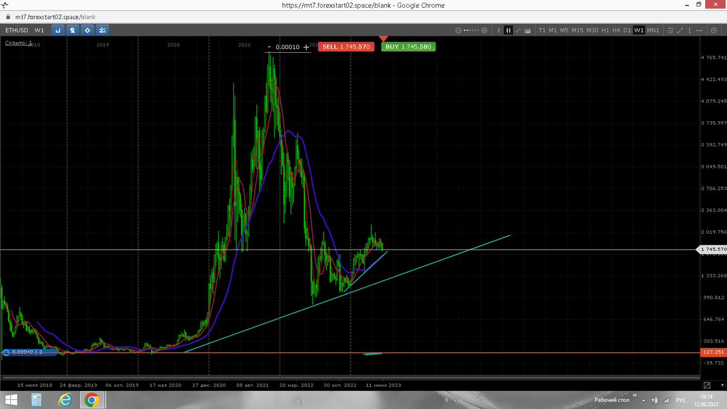727x409 pixels.
Task: Select the horizontal line drawing tool
Action: (x=699, y=30)
